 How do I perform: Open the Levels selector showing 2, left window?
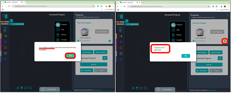point(5,30)
